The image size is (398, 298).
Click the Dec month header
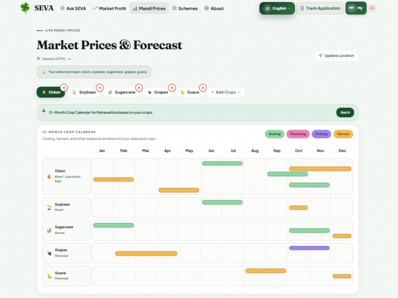click(342, 151)
